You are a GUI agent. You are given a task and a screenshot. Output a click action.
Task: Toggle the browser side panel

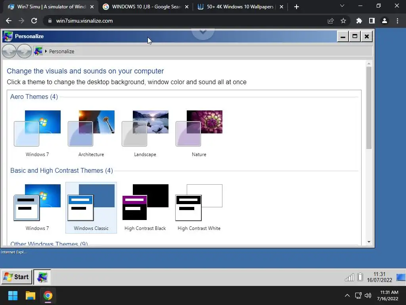[372, 21]
